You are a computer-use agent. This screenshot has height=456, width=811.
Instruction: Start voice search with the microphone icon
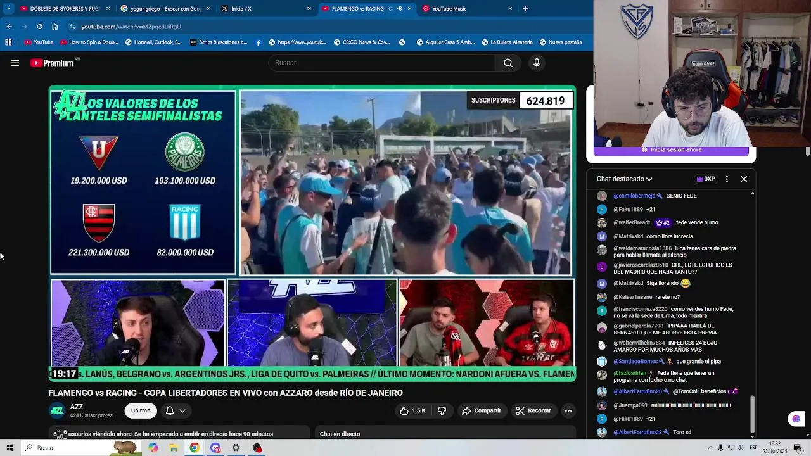pyautogui.click(x=537, y=63)
